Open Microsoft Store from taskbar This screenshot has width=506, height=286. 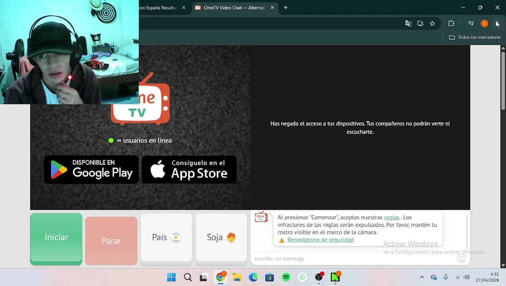click(x=269, y=277)
